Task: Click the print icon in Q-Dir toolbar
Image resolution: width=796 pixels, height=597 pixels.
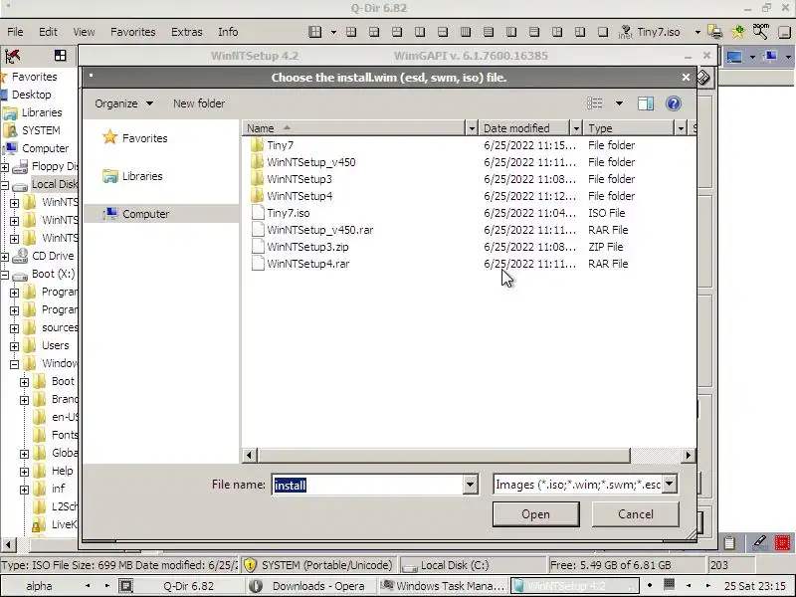Action: click(715, 32)
